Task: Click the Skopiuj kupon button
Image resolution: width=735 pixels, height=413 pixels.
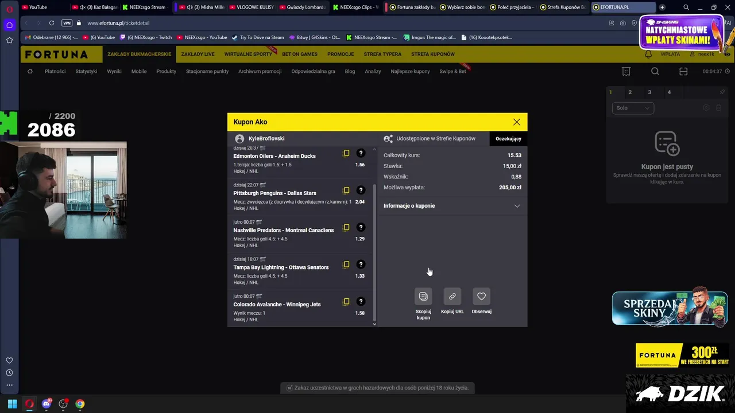Action: (x=423, y=297)
